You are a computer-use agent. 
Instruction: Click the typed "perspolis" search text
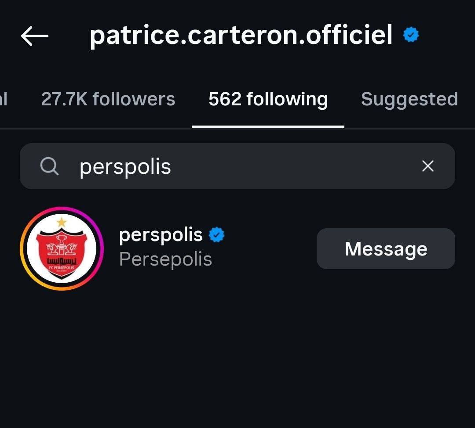point(125,167)
